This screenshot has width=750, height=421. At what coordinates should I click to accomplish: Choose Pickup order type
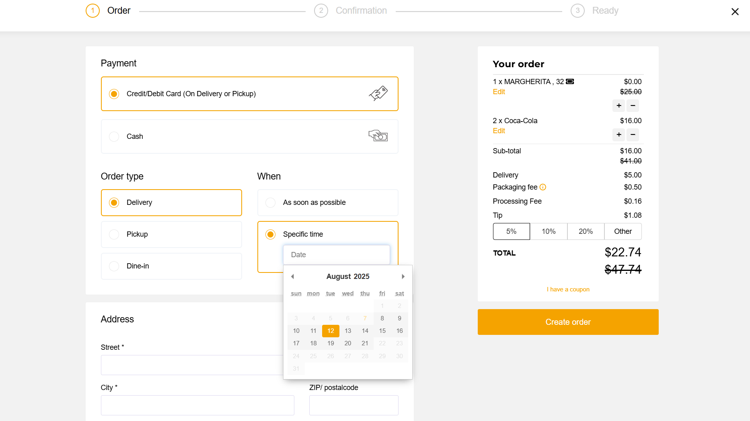(171, 234)
